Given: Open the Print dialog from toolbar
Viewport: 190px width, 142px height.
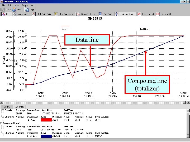Looking at the screenshot, I should (17, 9).
